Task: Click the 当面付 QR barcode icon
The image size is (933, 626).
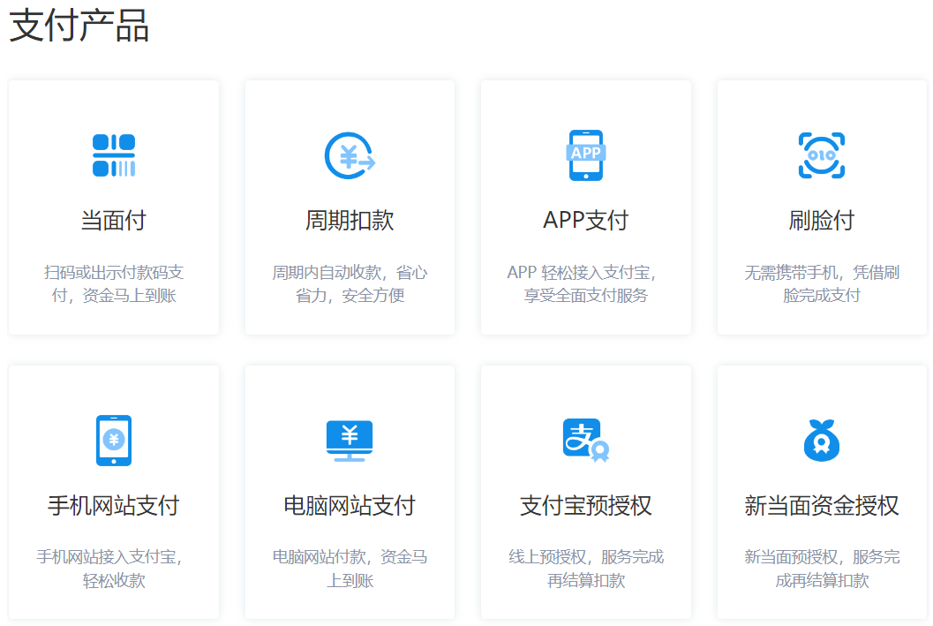Action: [x=114, y=155]
